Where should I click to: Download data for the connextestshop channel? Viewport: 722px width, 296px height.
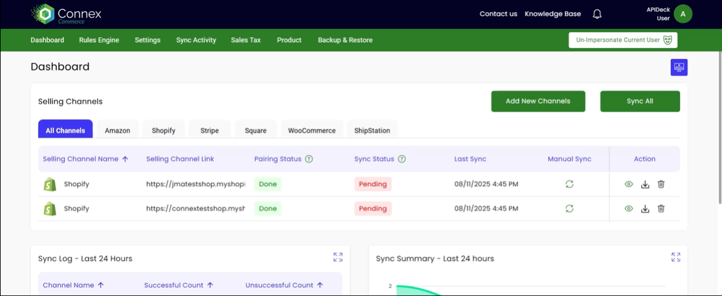click(x=645, y=208)
